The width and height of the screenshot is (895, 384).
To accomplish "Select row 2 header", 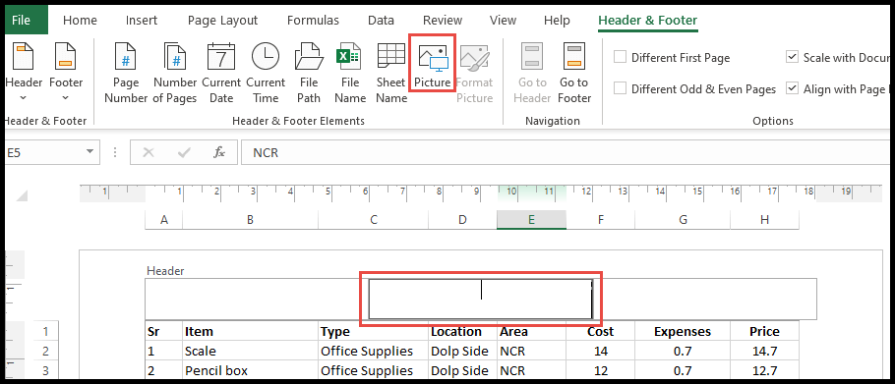I will click(45, 351).
